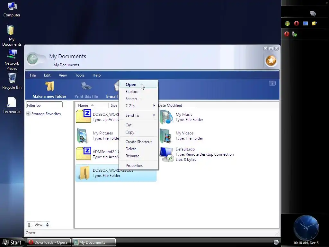Image resolution: width=329 pixels, height=247 pixels.
Task: Expand the Storage Favorites tree node
Action: pyautogui.click(x=28, y=114)
